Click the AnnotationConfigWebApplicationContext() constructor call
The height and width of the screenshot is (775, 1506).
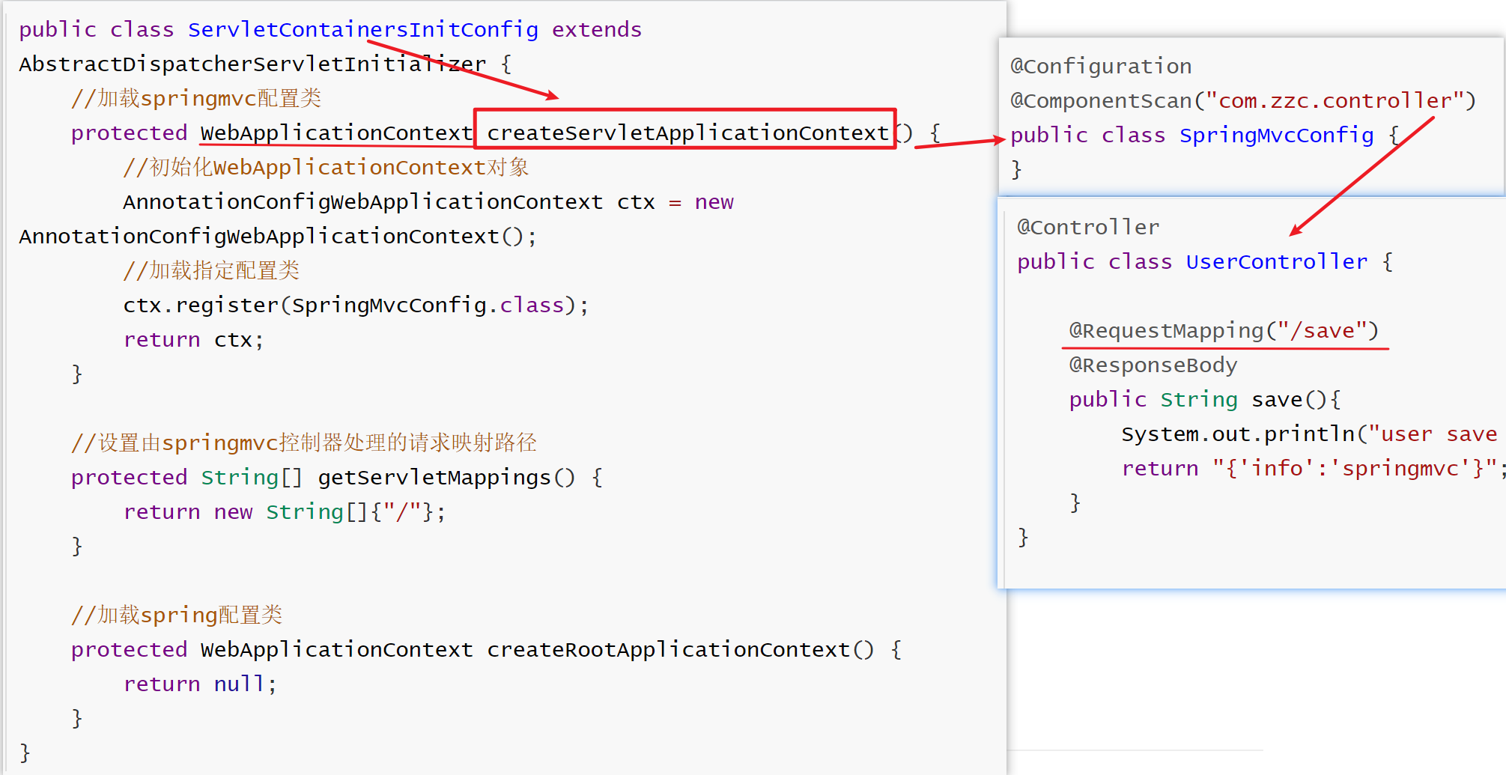(278, 237)
